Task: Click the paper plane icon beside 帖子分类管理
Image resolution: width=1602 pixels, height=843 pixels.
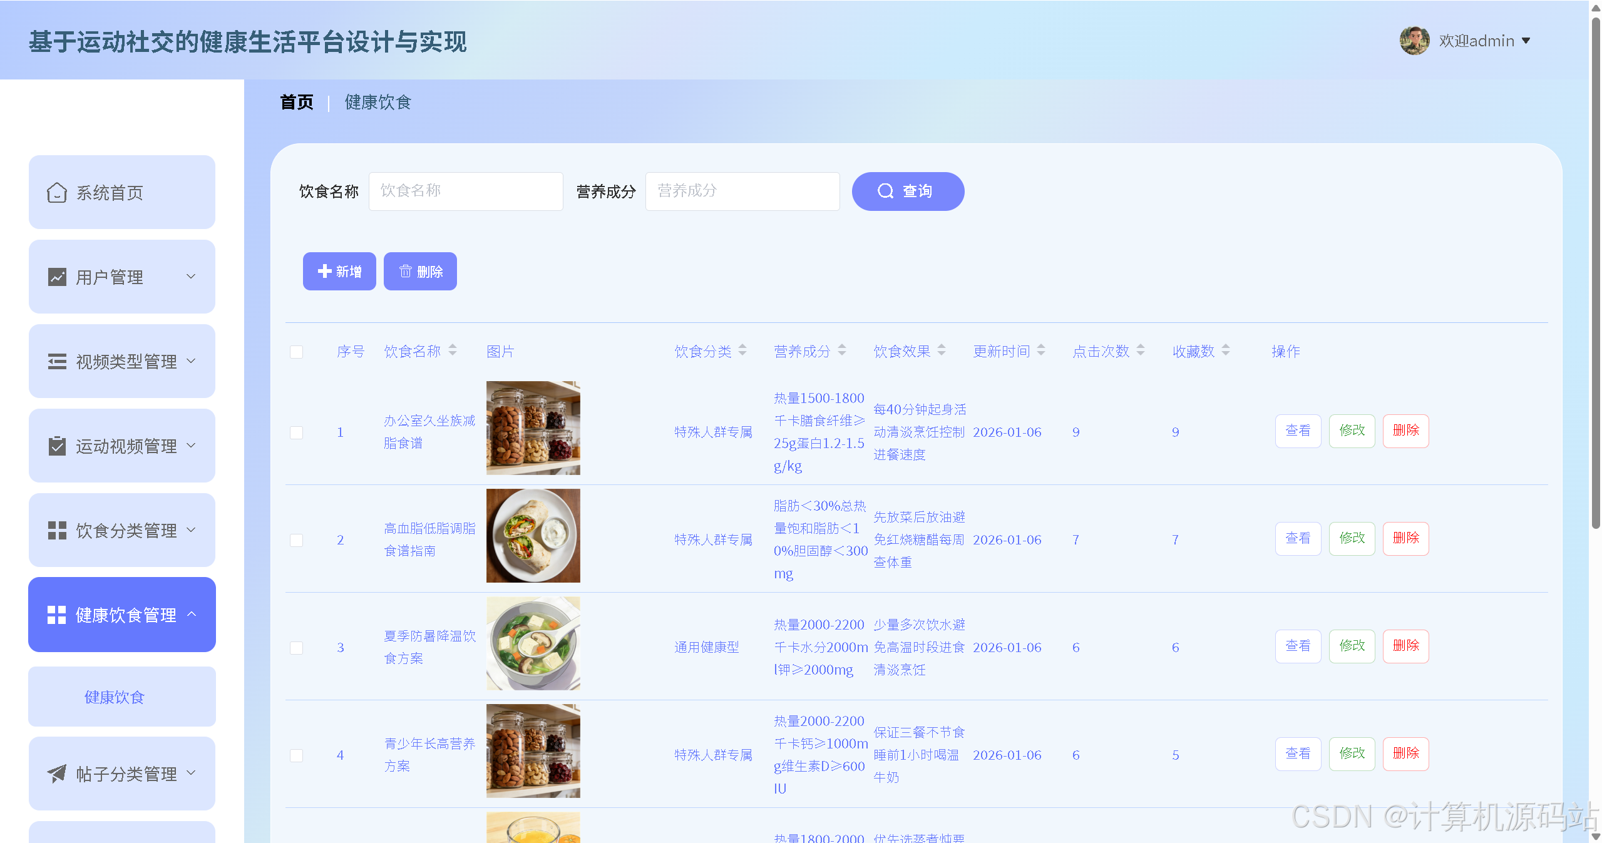Action: [57, 774]
